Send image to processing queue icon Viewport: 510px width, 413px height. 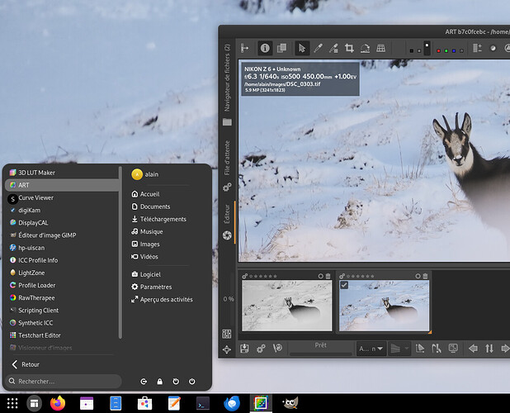point(261,349)
